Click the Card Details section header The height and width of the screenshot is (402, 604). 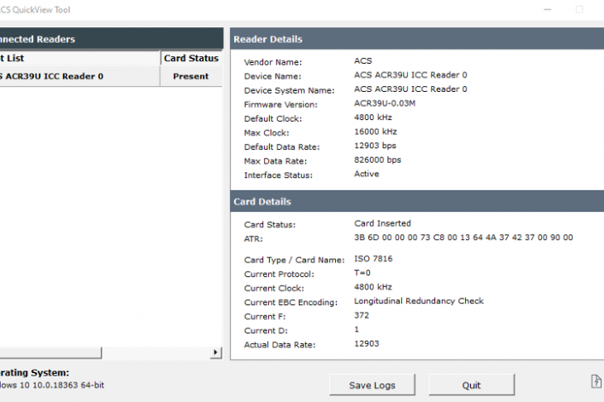[x=417, y=201]
